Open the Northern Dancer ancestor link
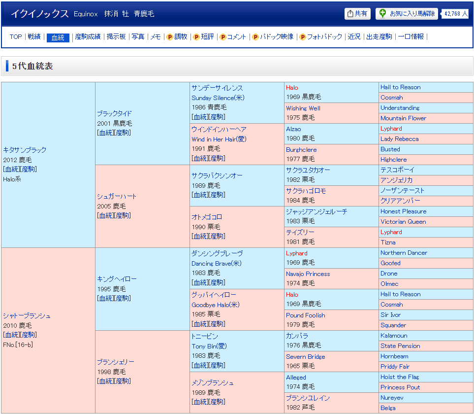Image resolution: width=474 pixels, height=414 pixels. point(404,253)
